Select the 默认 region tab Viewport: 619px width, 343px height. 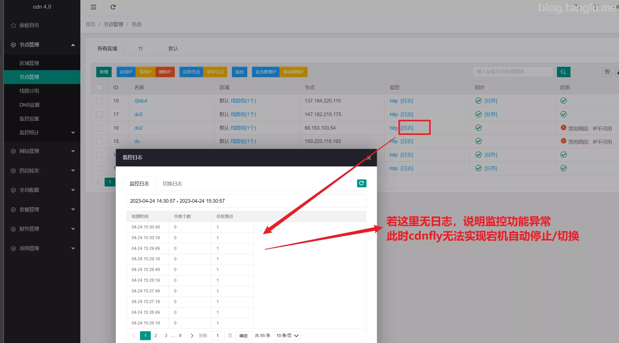click(x=173, y=49)
